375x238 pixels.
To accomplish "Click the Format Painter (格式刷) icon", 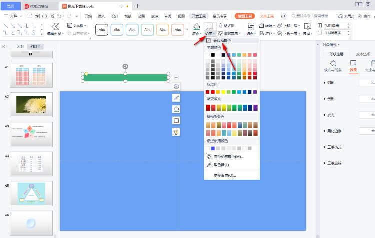I will point(227,25).
